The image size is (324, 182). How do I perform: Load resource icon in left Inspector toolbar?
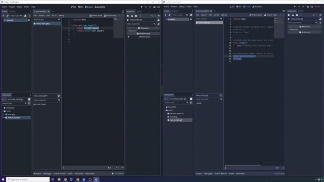pyautogui.click(x=132, y=16)
